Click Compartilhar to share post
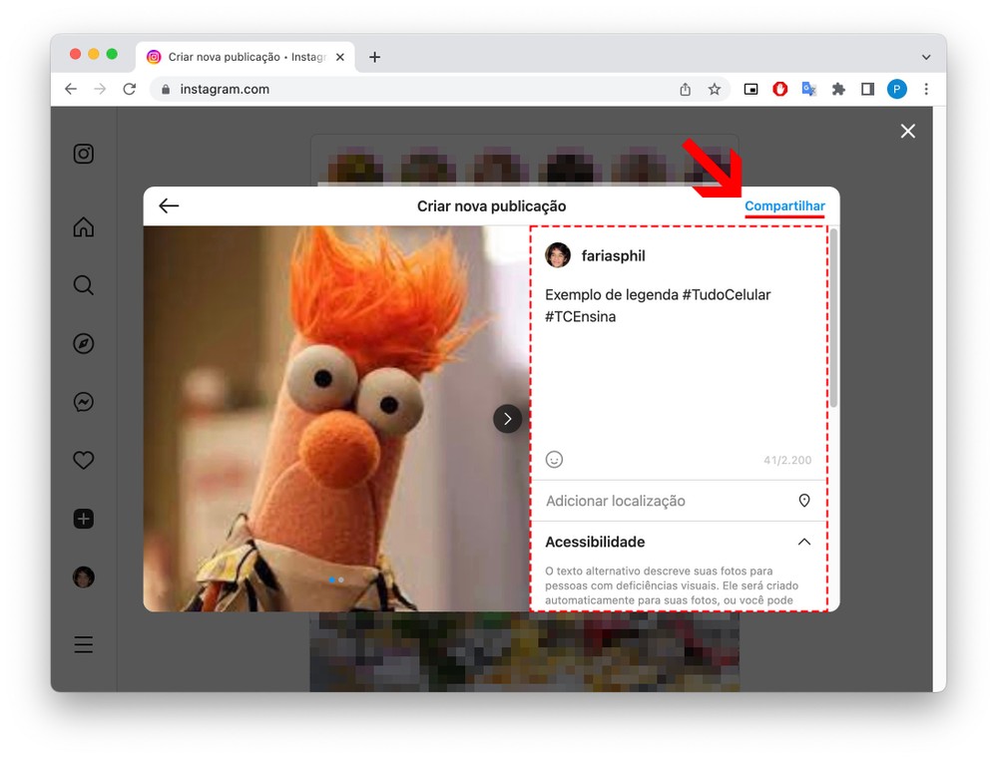Image resolution: width=998 pixels, height=760 pixels. [784, 206]
